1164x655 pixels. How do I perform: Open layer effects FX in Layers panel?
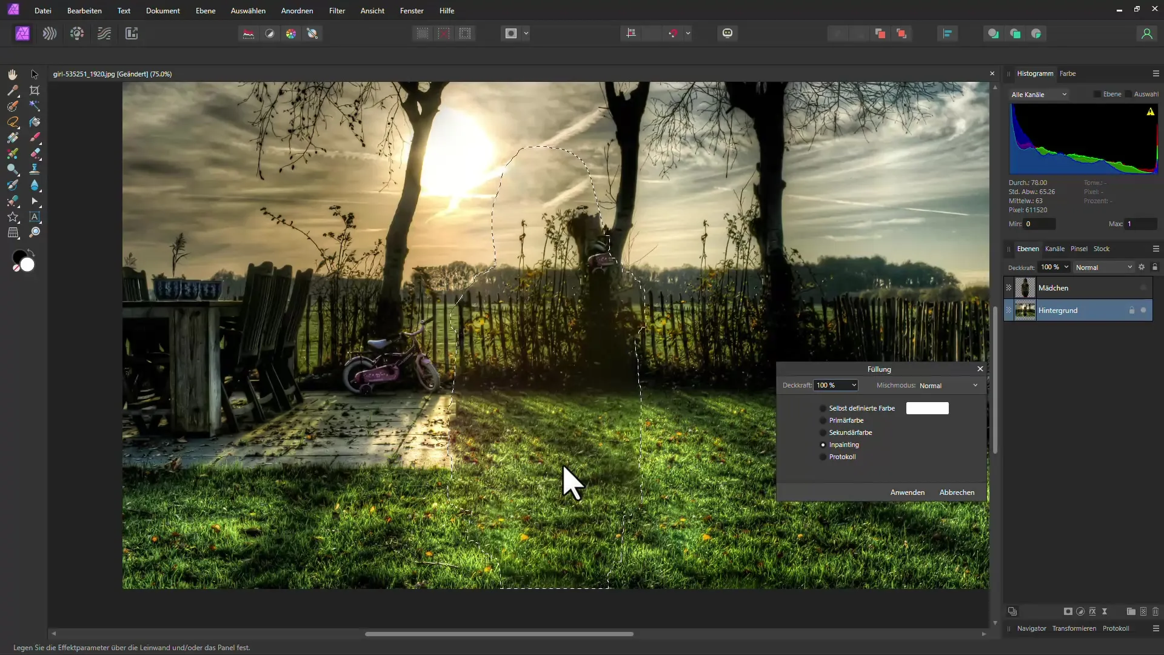pyautogui.click(x=1092, y=611)
